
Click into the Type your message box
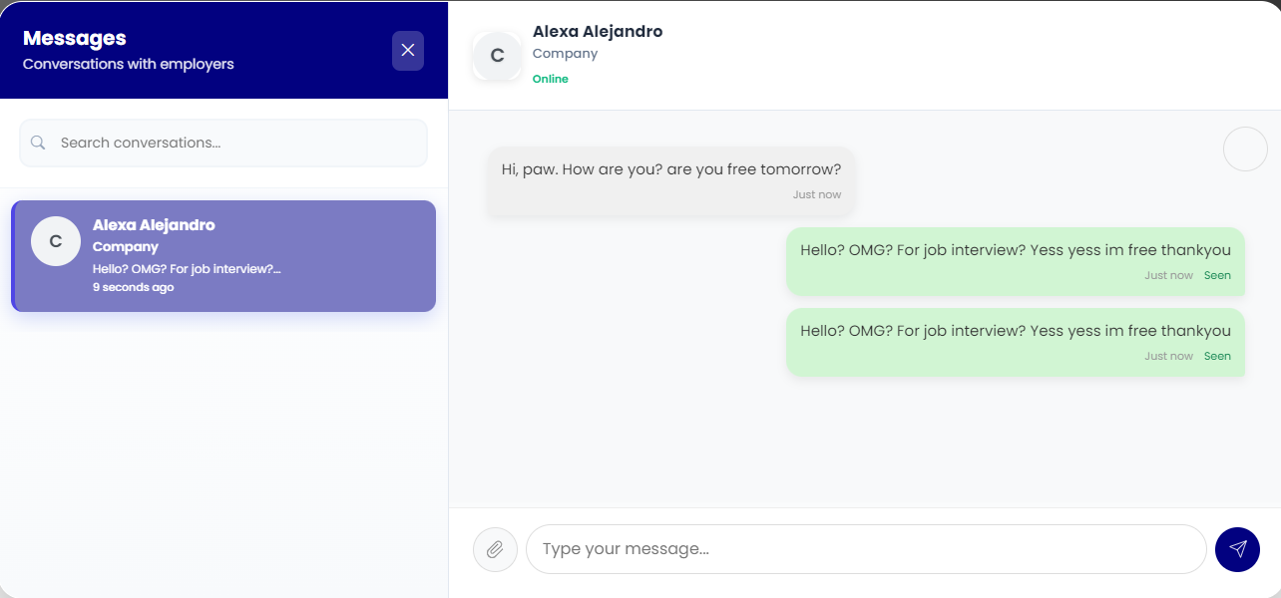point(866,549)
